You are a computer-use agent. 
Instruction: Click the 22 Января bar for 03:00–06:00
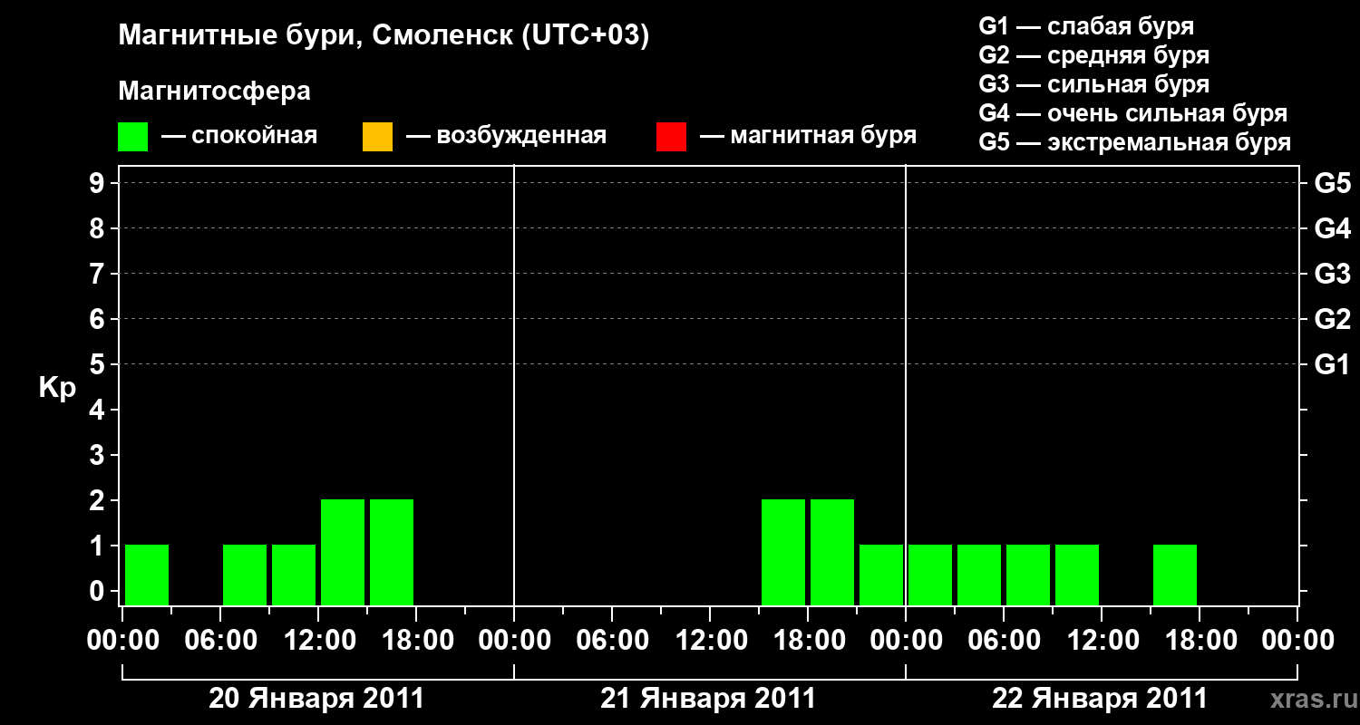coord(979,575)
